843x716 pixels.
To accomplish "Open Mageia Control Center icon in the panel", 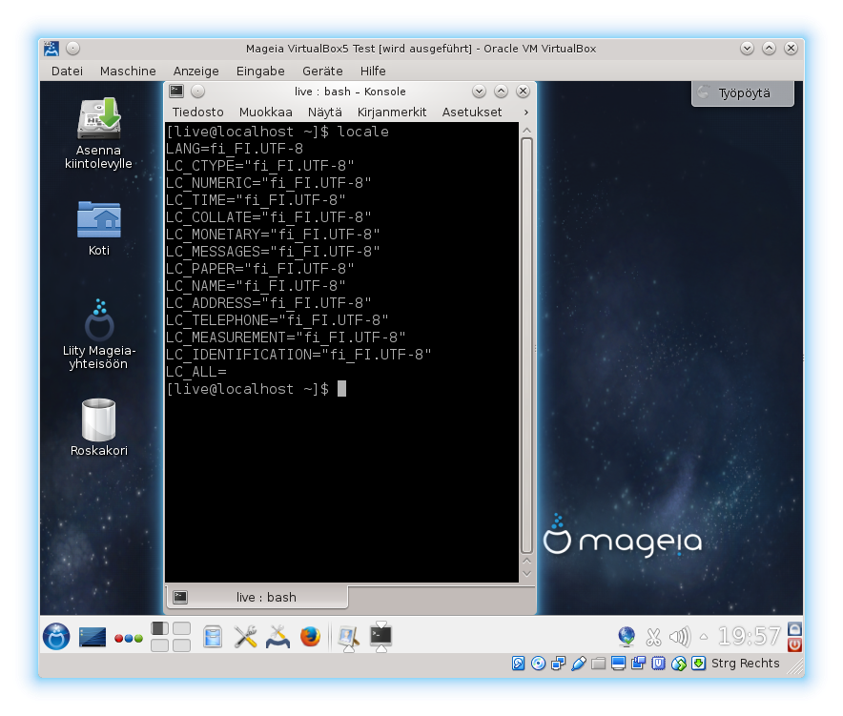I will tap(278, 637).
